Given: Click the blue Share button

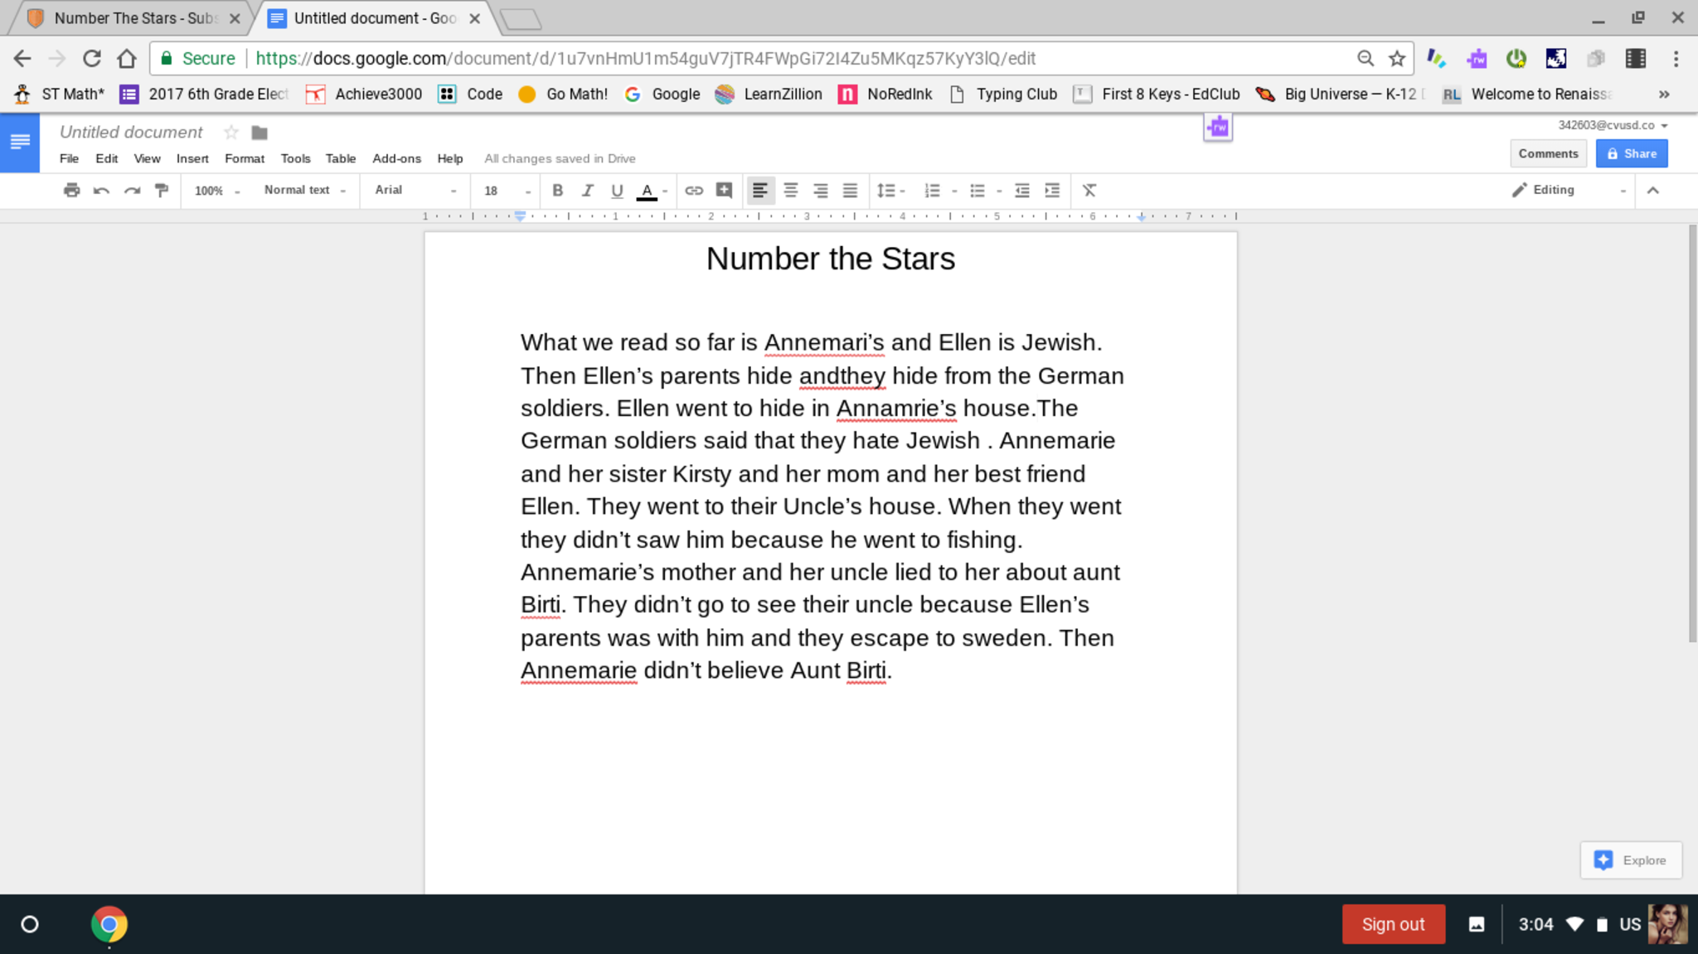Looking at the screenshot, I should tap(1631, 153).
